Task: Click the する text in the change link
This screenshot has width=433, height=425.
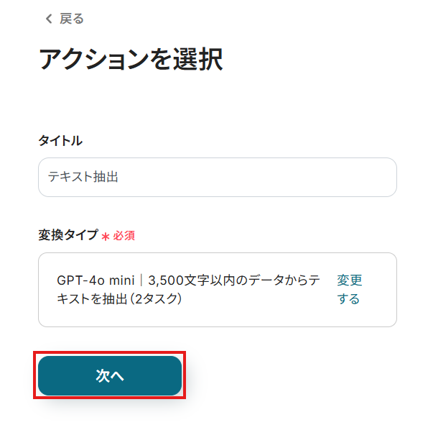Action: [348, 298]
